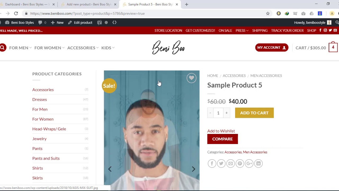Decrease quantity with minus button
This screenshot has height=191, width=339.
pos(210,113)
